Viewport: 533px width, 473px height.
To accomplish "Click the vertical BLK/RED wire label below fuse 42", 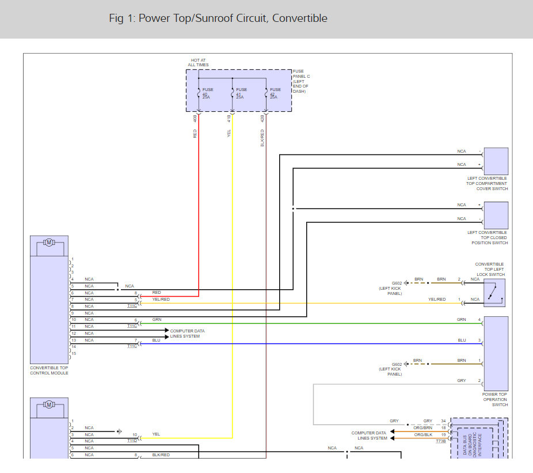I will (262, 138).
